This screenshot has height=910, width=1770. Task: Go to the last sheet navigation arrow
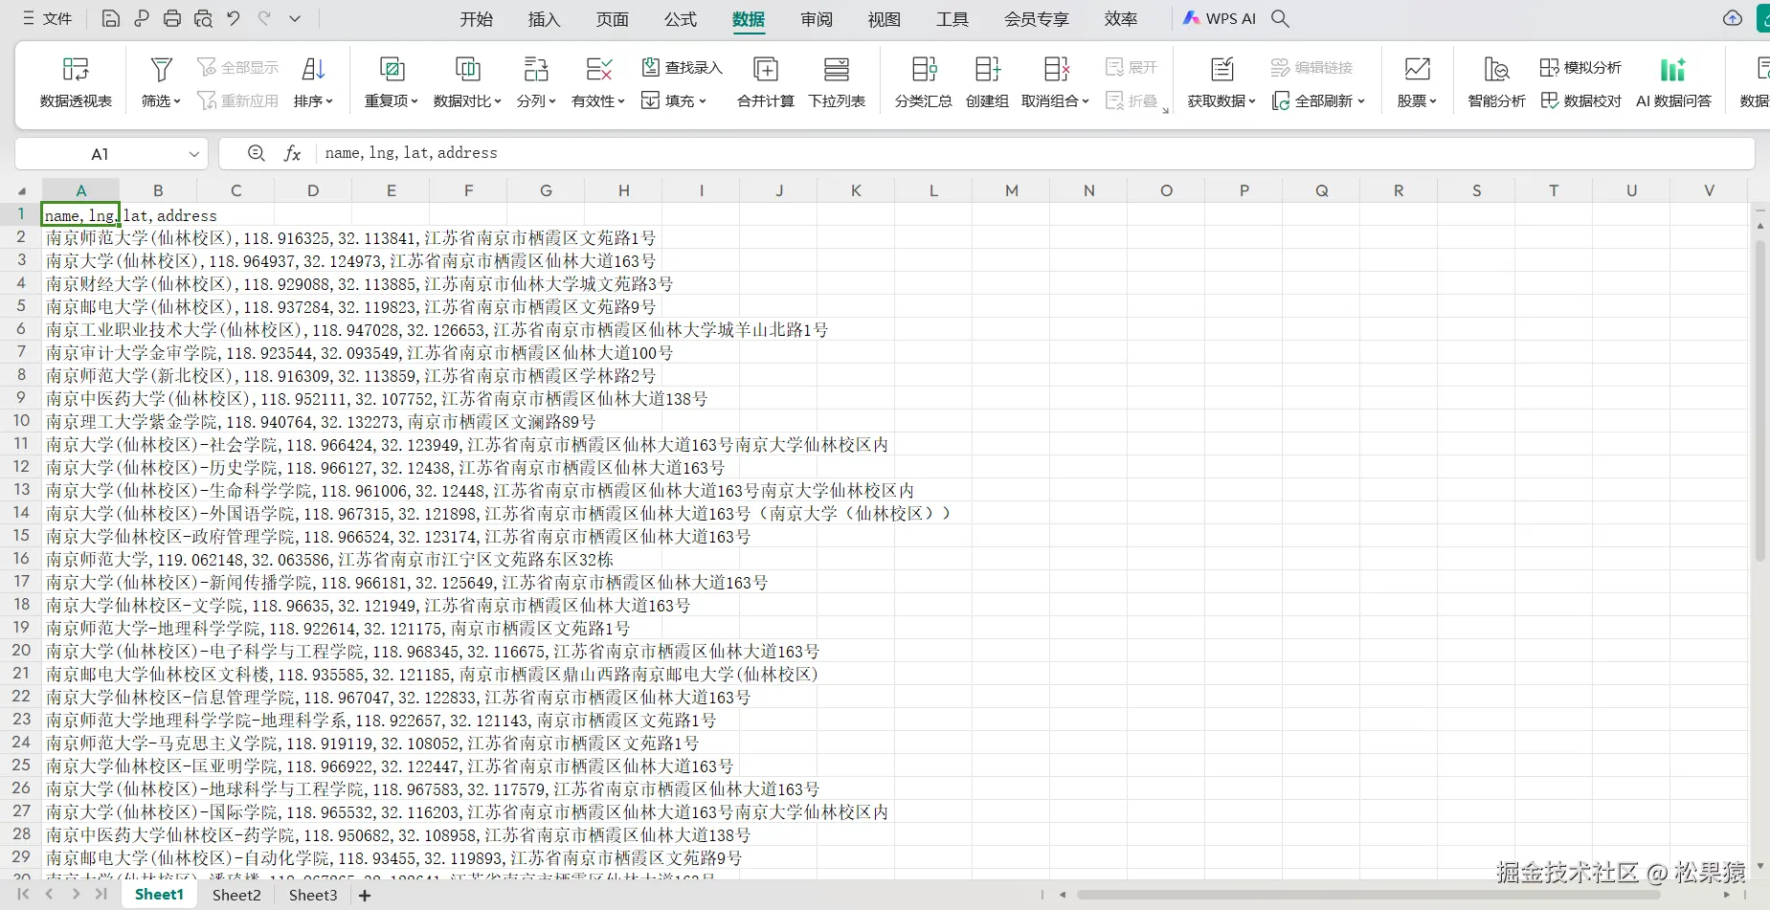click(x=101, y=894)
